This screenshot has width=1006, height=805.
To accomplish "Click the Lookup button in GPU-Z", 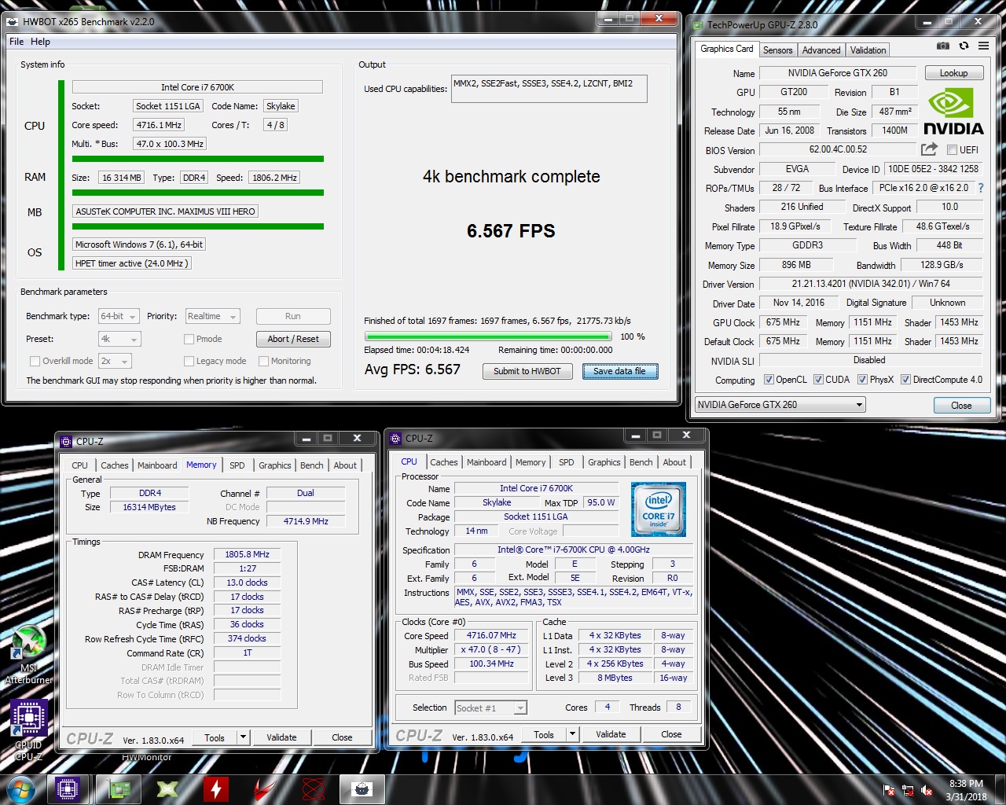I will coord(953,73).
